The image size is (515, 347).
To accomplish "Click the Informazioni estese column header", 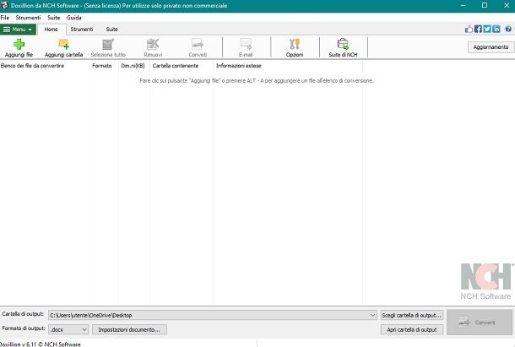I will point(288,66).
